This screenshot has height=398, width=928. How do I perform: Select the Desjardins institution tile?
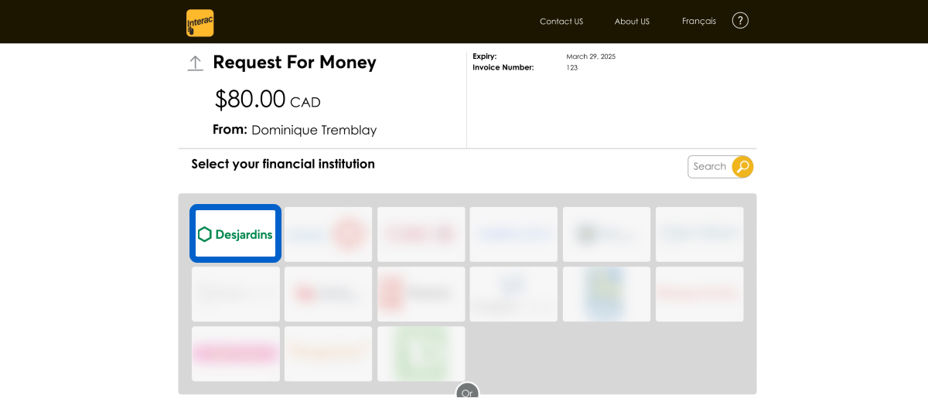[236, 233]
